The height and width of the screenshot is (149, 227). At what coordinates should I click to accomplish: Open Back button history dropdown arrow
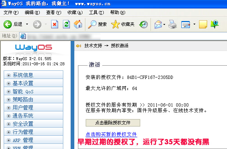[27, 24]
